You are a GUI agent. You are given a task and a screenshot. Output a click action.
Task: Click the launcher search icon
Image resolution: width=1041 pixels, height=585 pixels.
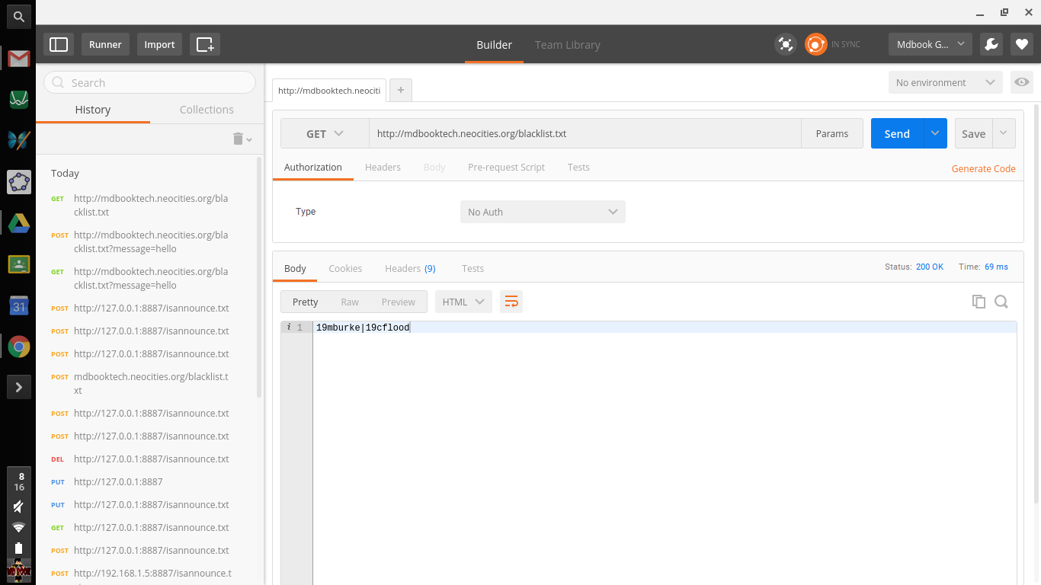tap(19, 16)
